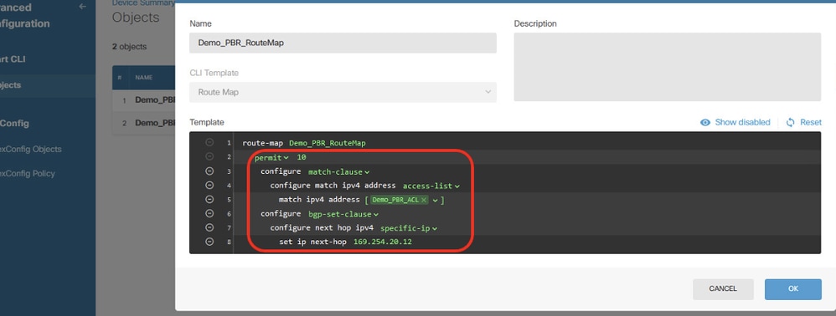This screenshot has width=836, height=316.
Task: Disable template line 8 with its minus icon
Action: (x=209, y=242)
